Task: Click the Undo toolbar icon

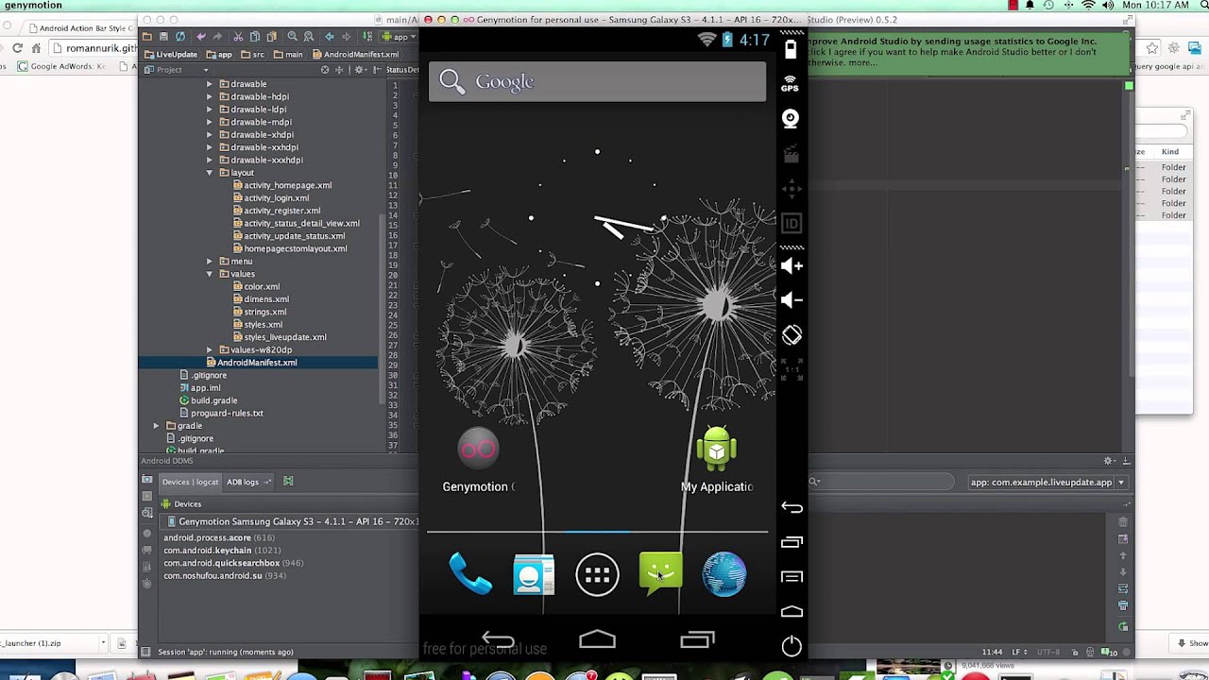Action: pyautogui.click(x=201, y=37)
